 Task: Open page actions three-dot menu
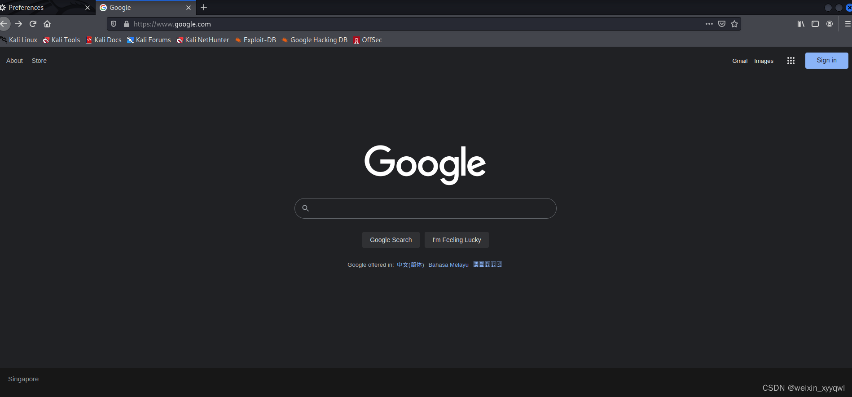tap(709, 24)
